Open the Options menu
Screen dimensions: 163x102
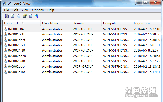pos(38,10)
